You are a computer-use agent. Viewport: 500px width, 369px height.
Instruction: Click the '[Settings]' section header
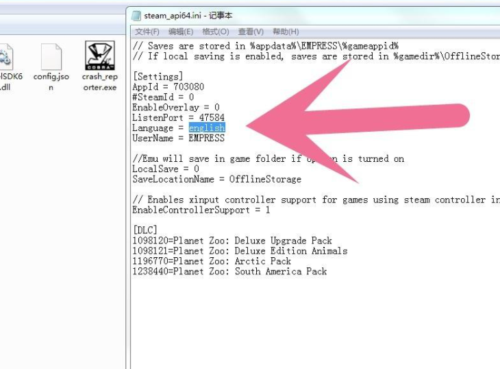pyautogui.click(x=158, y=77)
